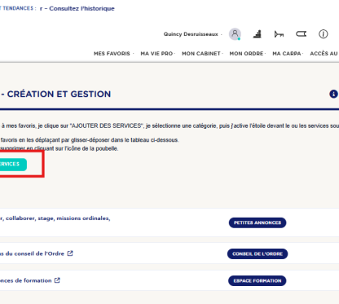Click the CONSEIL DE L'ORDRE badge

[258, 253]
